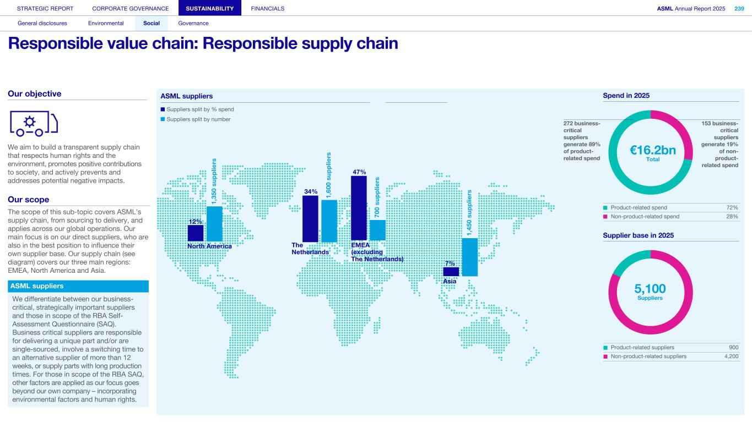
Task: Click the 34% Netherlands spend bar
Action: point(310,218)
